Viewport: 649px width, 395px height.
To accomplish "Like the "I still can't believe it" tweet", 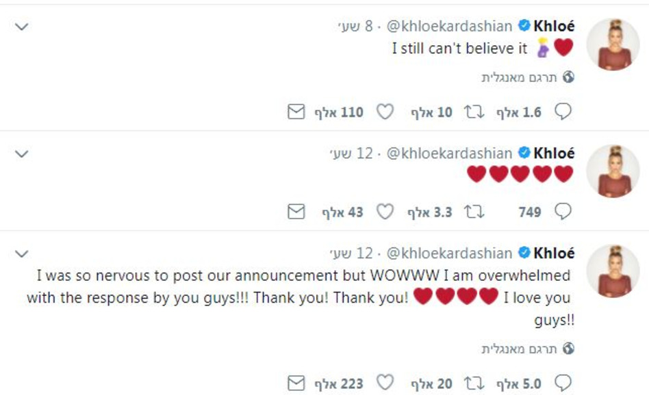I will pyautogui.click(x=385, y=112).
